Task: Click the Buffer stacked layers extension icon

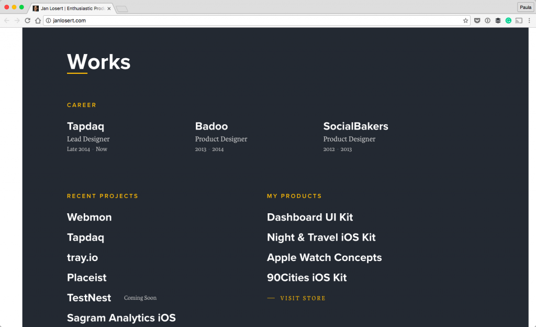Action: coord(498,20)
